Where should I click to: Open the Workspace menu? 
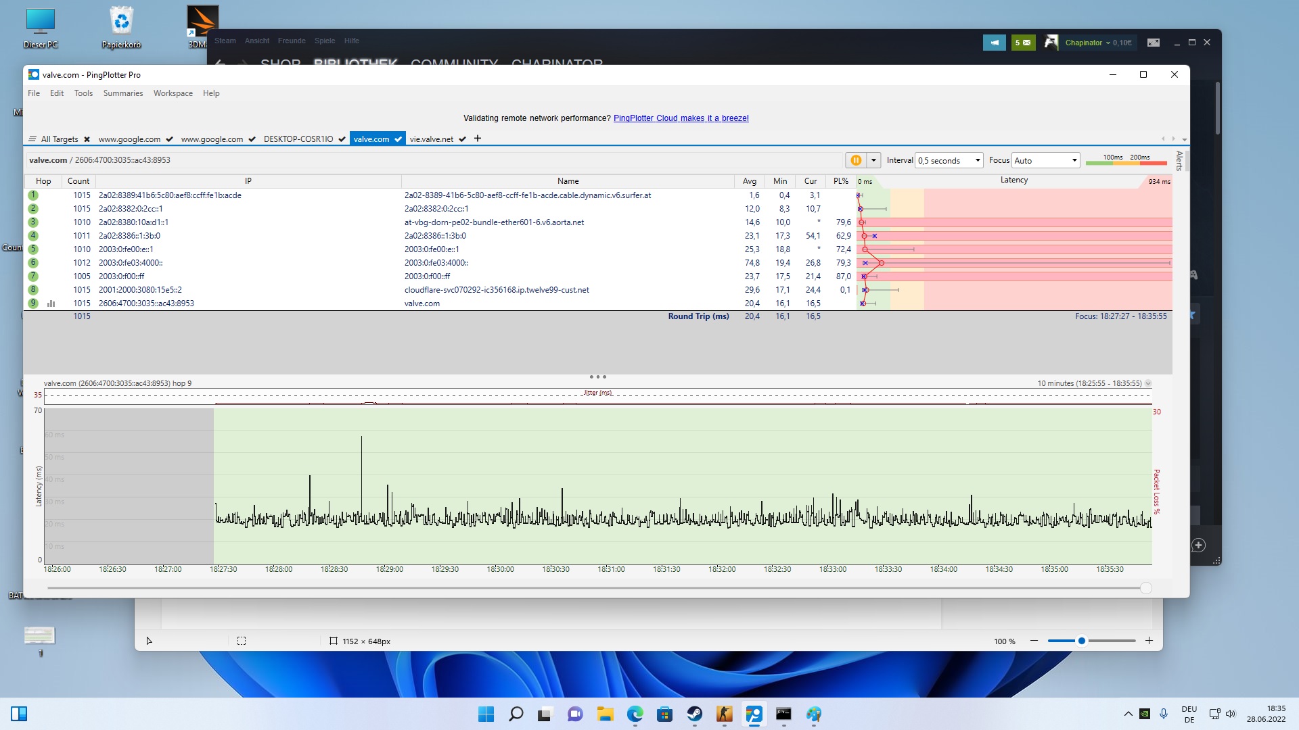coord(173,93)
